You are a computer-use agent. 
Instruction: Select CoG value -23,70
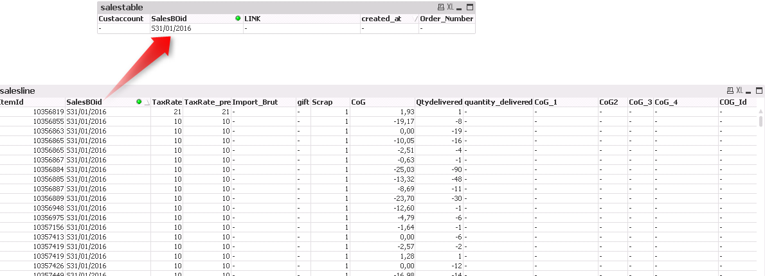coord(404,198)
